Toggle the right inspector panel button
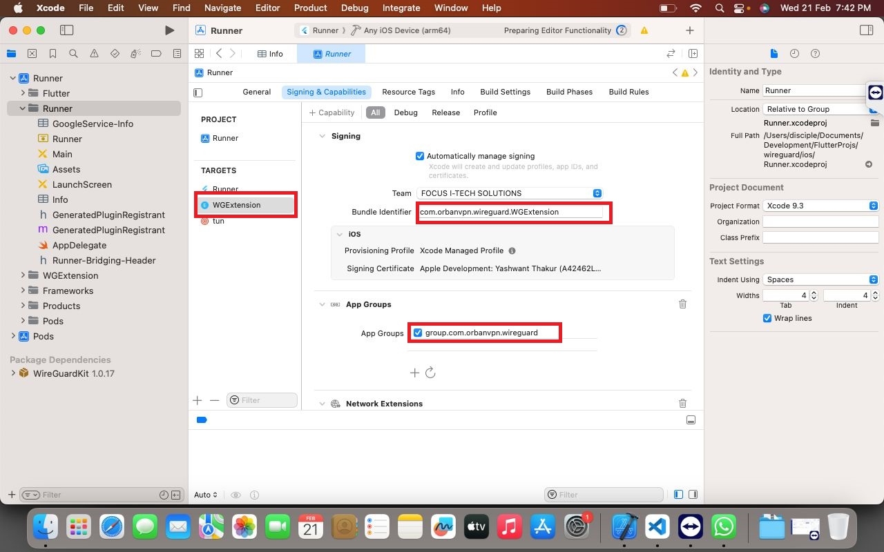Viewport: 884px width, 552px height. (x=866, y=30)
